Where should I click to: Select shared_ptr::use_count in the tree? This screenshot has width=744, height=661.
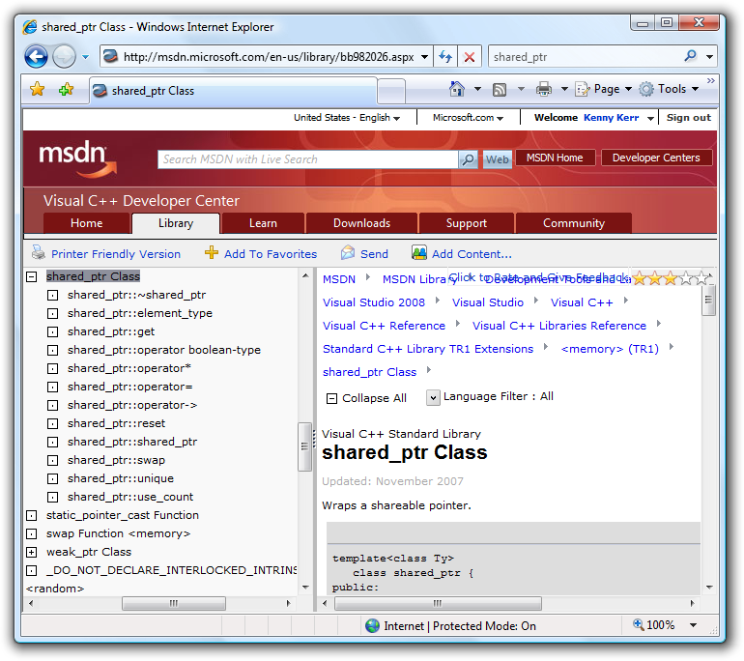pyautogui.click(x=130, y=497)
